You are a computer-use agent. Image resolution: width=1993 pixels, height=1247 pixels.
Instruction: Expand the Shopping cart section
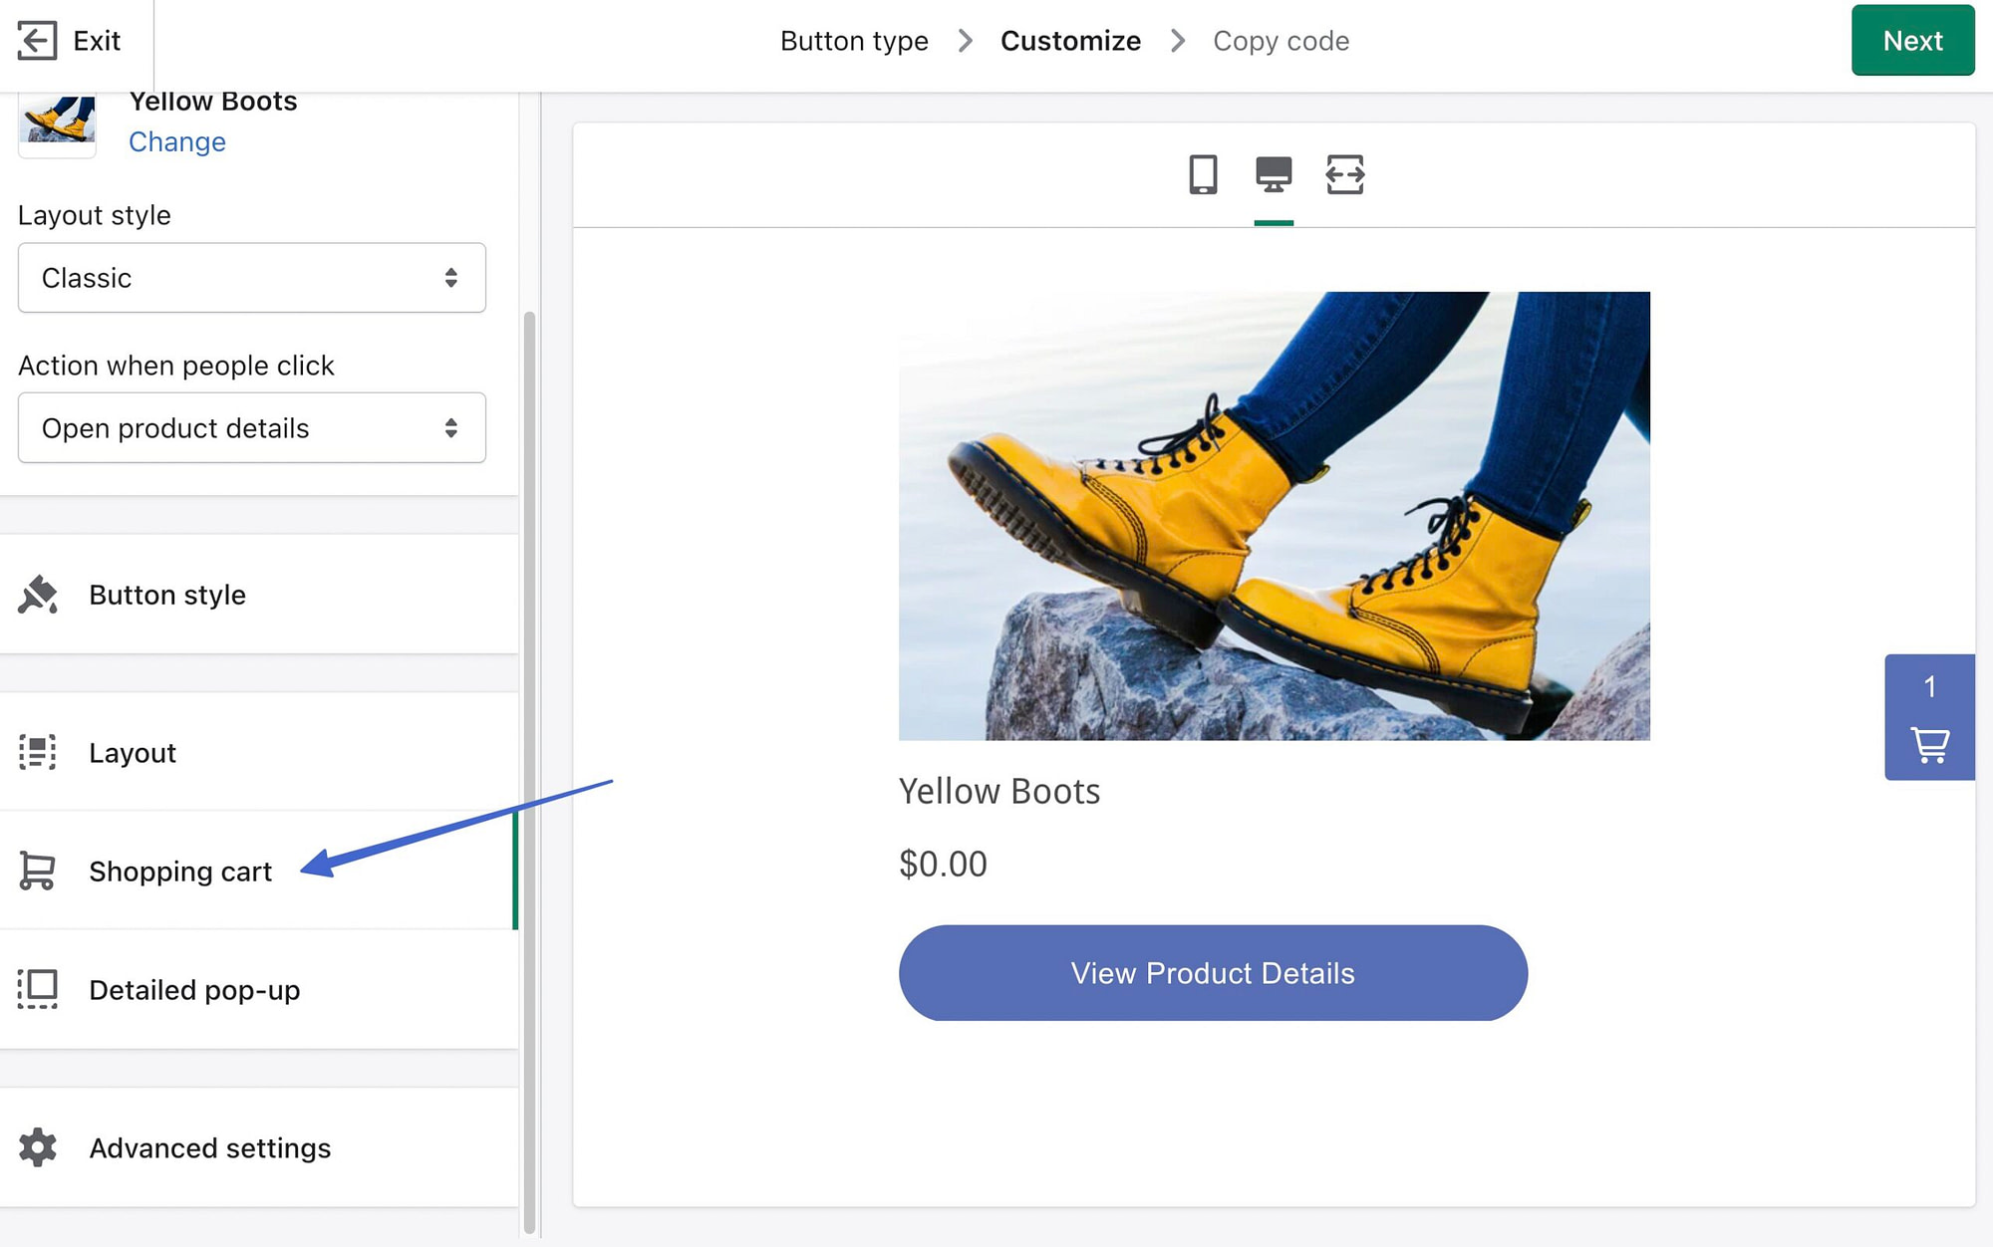[x=180, y=872]
